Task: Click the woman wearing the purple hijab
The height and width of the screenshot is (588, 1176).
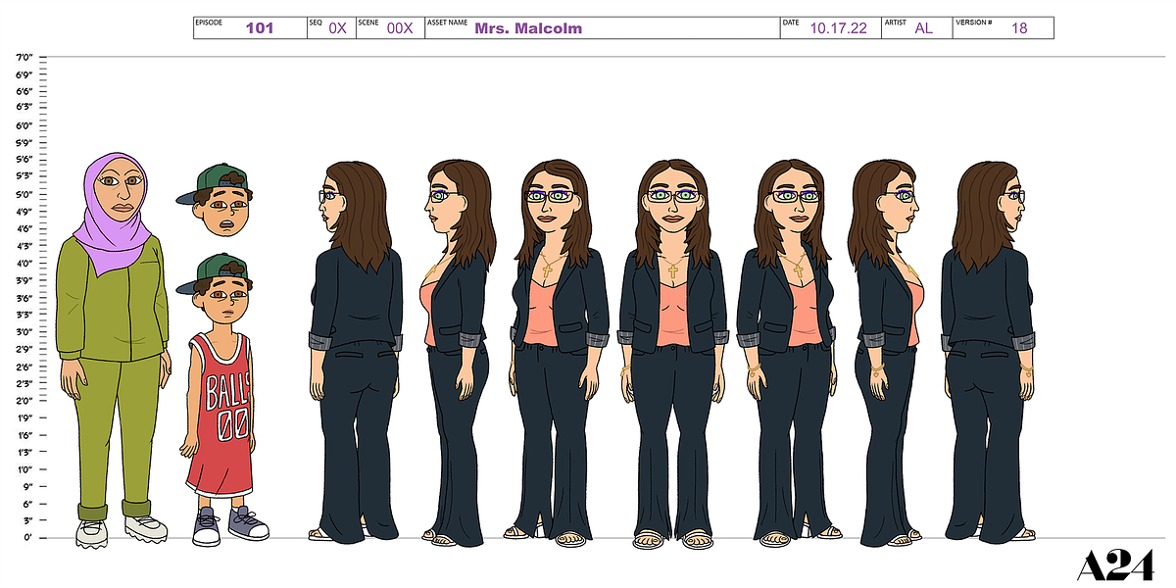Action: 112,348
